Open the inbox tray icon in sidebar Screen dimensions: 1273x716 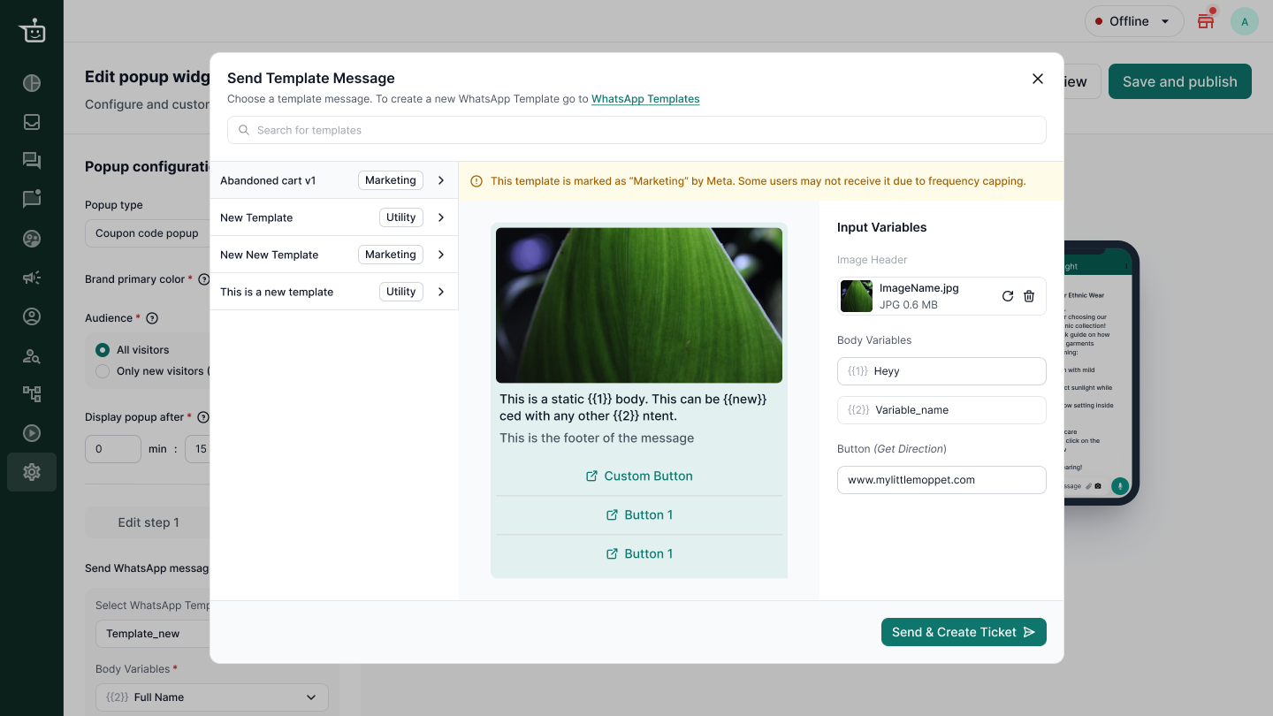point(32,122)
